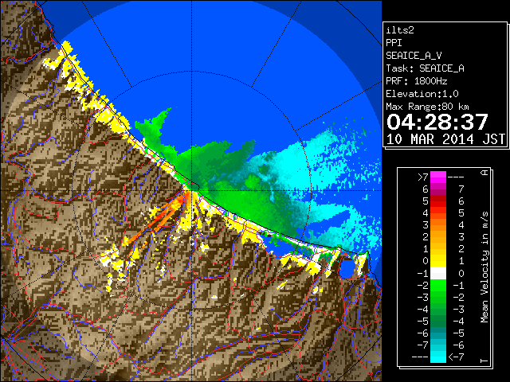Select the 'ilts2' site name text
The height and width of the screenshot is (382, 510).
[400, 30]
